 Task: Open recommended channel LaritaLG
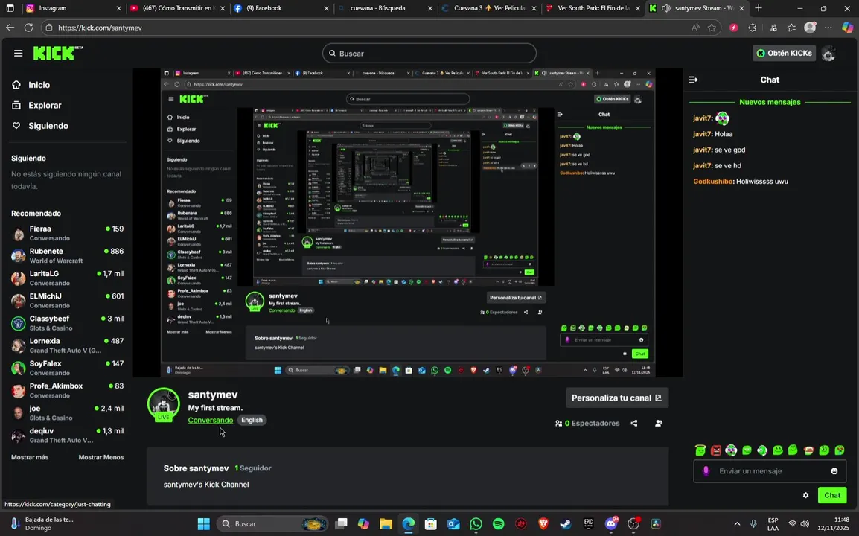(x=68, y=278)
